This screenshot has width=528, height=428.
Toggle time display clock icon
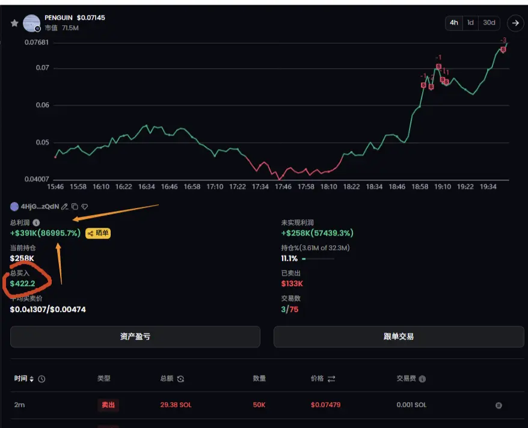(x=41, y=379)
